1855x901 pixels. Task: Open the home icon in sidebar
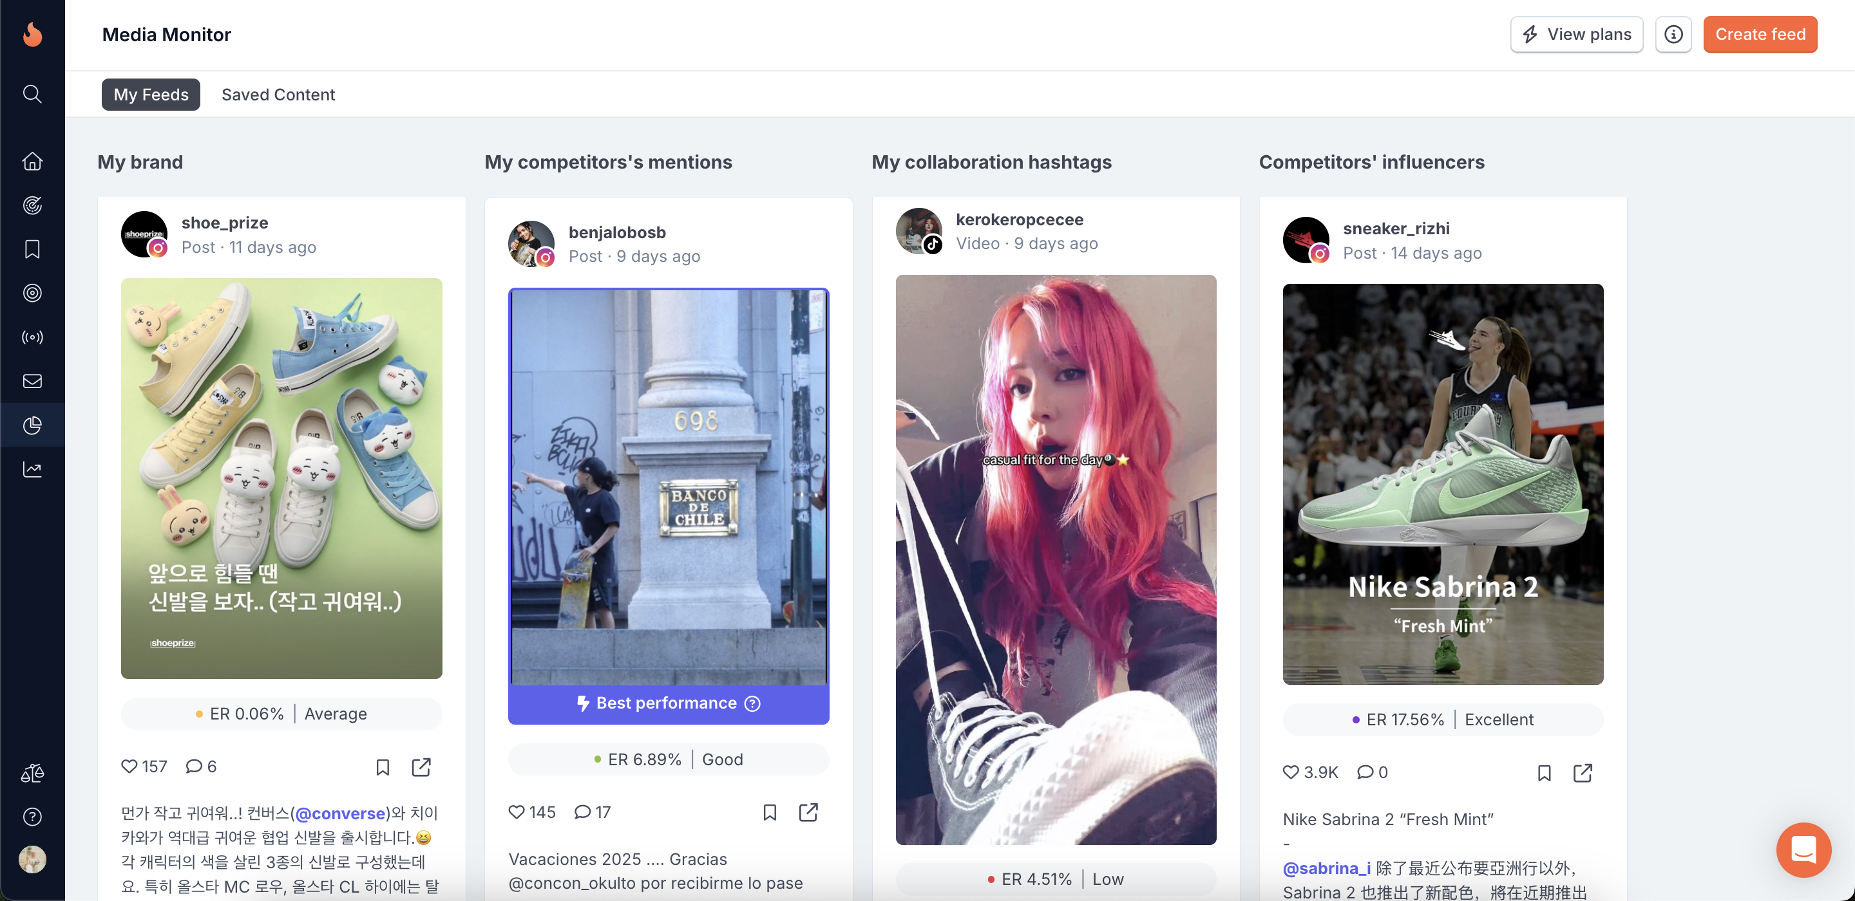point(32,161)
